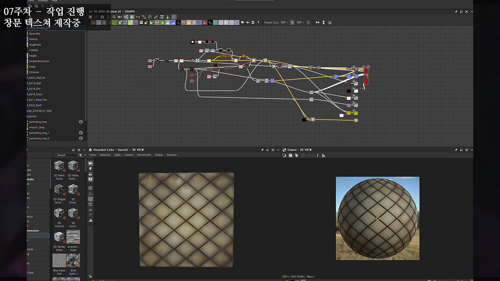The image size is (500, 281).
Task: Pin the 3D View panel using the pin icon
Action: (x=262, y=150)
